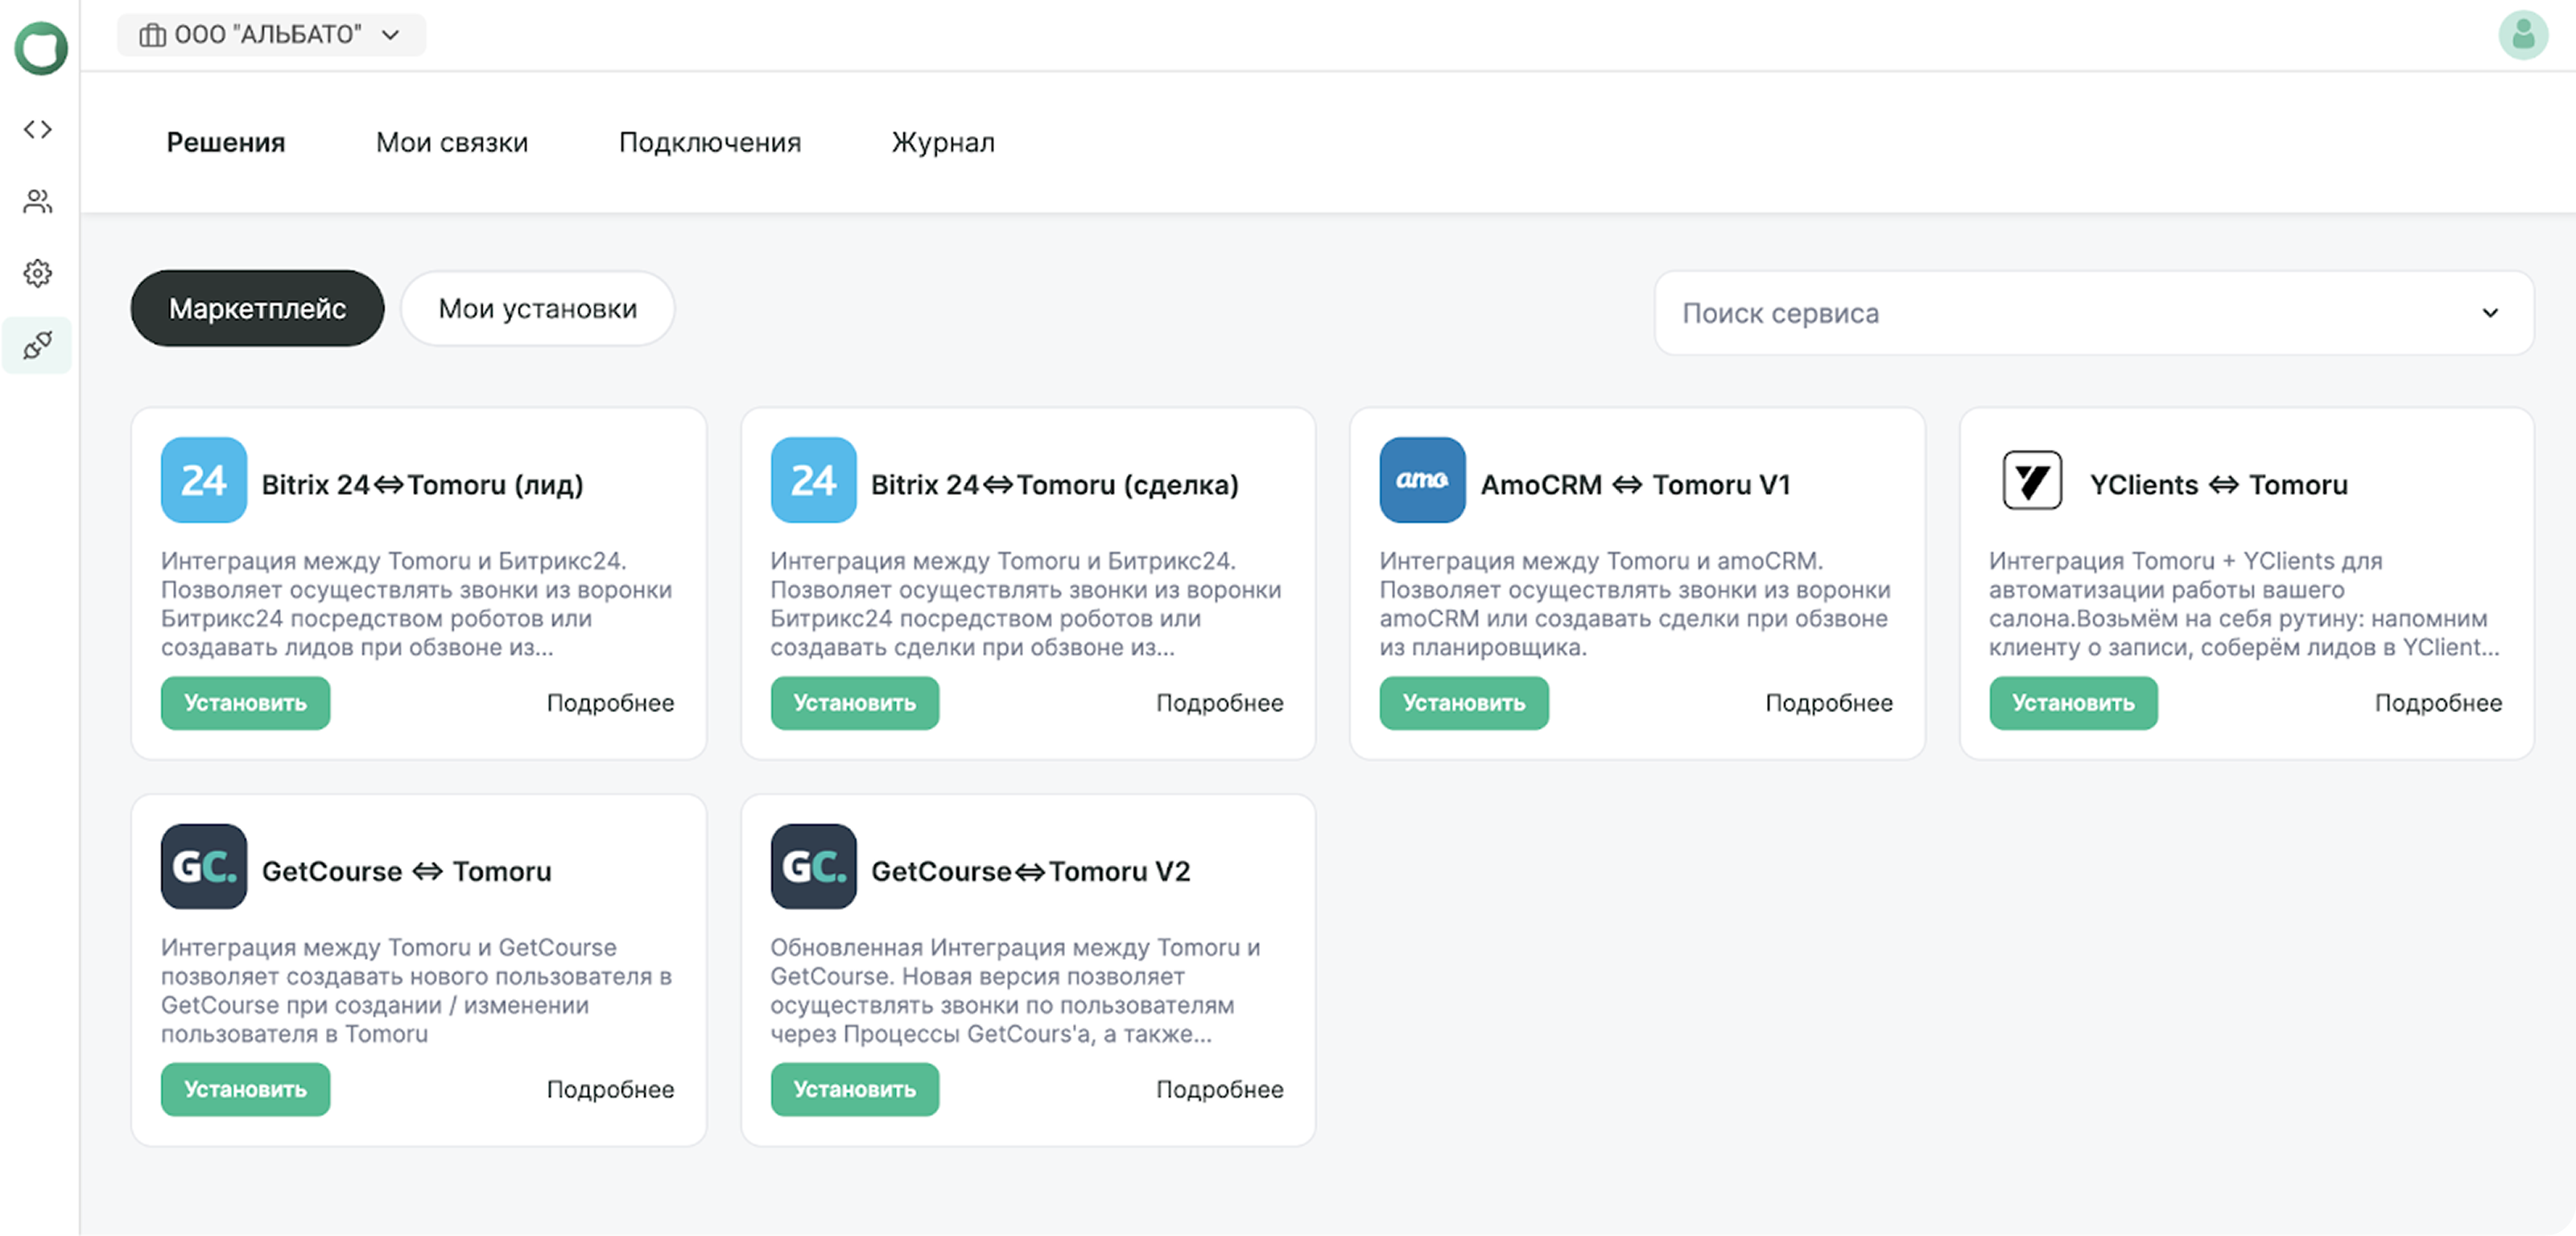The height and width of the screenshot is (1236, 2576).
Task: Click the title YClients ⇔ Tomoru
Action: pyautogui.click(x=2218, y=485)
